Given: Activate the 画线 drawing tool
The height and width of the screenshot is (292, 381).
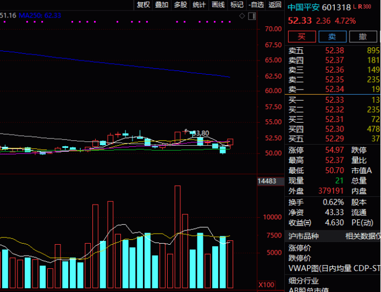Looking at the screenshot, I should pyautogui.click(x=218, y=4).
